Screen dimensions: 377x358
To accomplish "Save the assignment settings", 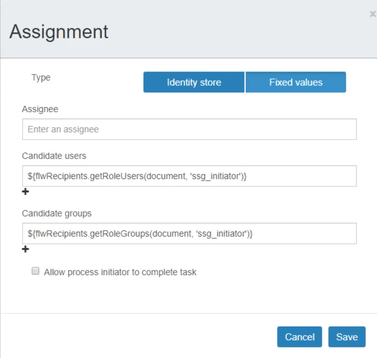I will pyautogui.click(x=347, y=337).
